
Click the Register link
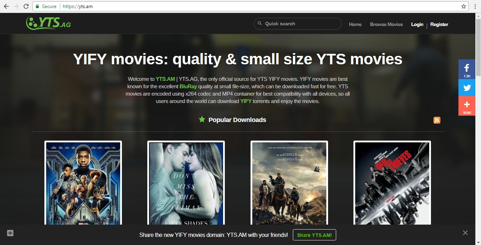point(439,24)
